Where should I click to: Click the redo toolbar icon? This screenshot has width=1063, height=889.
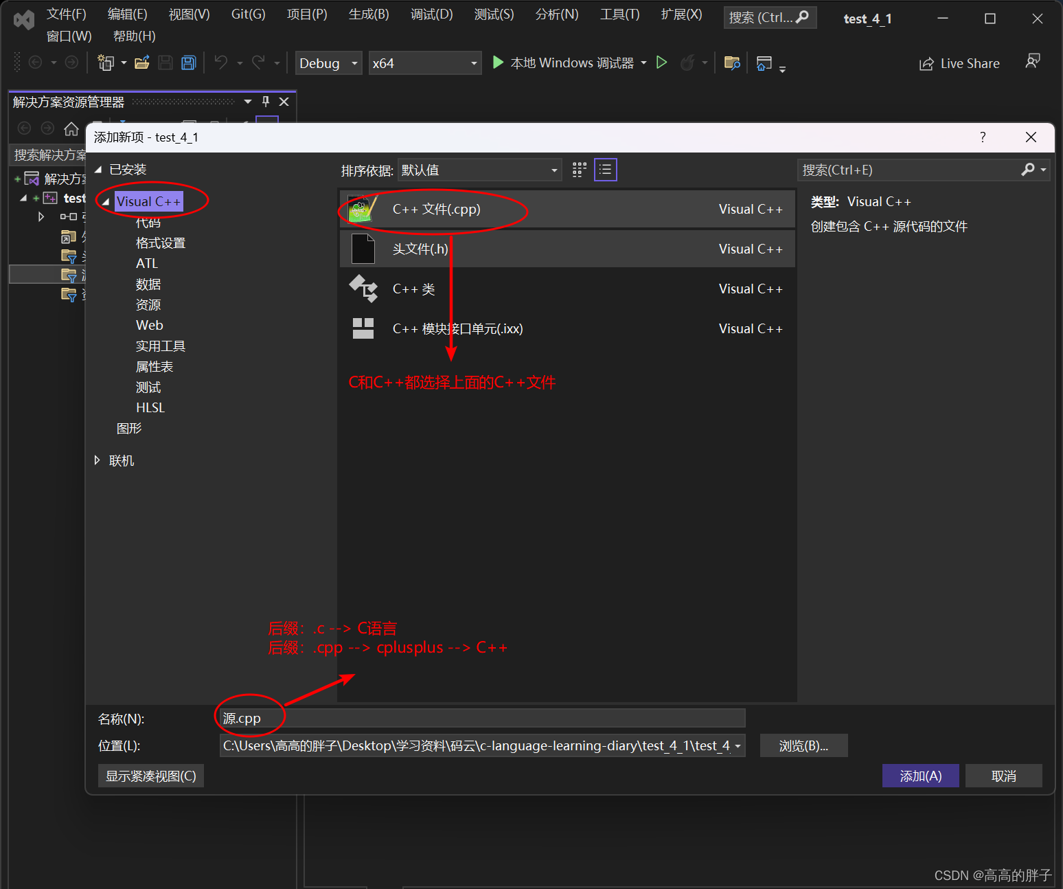click(x=258, y=63)
